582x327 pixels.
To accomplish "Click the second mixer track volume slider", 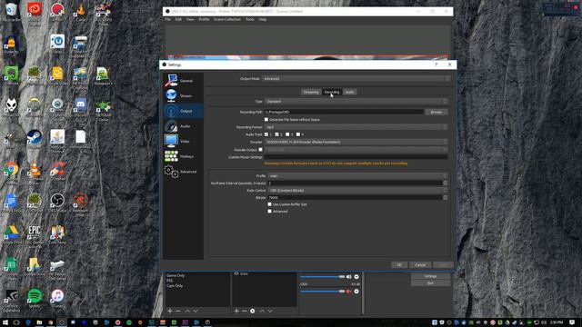I will 323,292.
